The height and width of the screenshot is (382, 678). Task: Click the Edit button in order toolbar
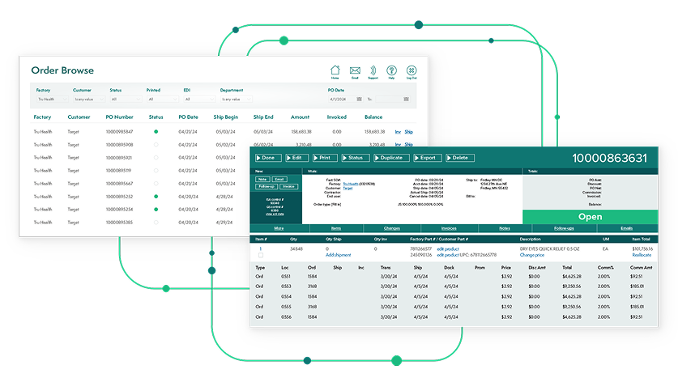coord(296,158)
